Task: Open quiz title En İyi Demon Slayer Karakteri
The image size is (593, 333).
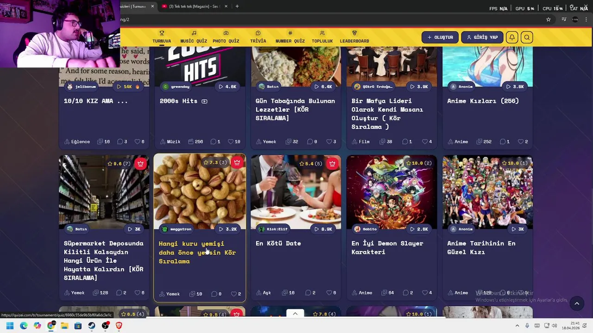Action: pyautogui.click(x=387, y=247)
